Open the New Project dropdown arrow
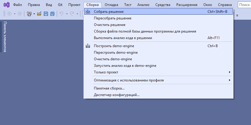The image size is (251, 125). (34, 14)
